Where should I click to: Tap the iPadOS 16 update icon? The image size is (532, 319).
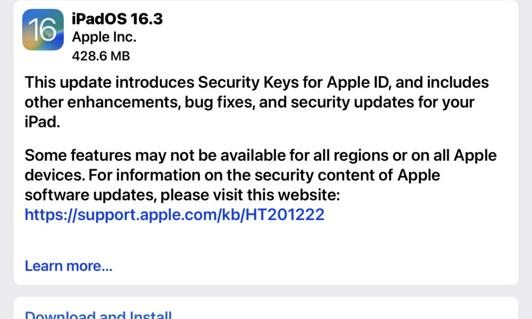(43, 29)
